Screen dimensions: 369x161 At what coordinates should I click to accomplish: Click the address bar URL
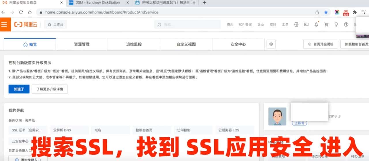pos(102,12)
